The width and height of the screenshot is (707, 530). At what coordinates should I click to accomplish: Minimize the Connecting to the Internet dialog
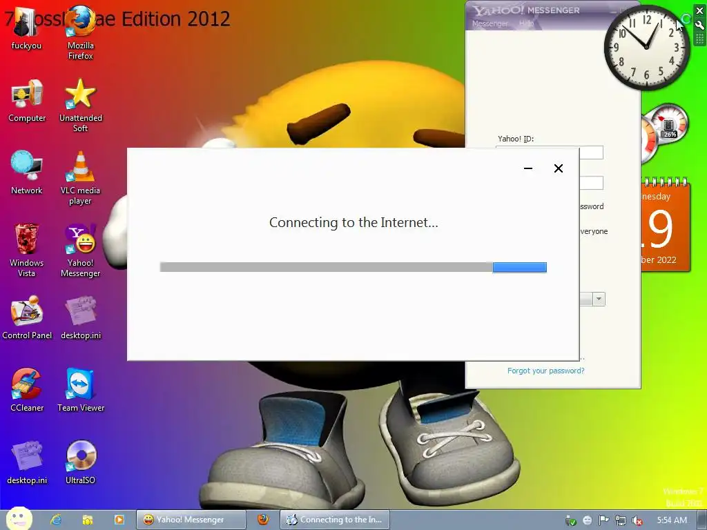[x=528, y=168]
